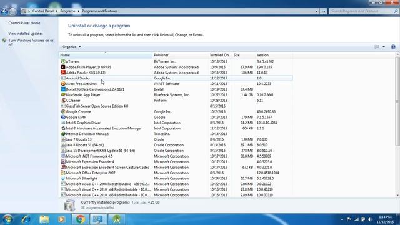Select Microsoft .NET Framework 4.5 row
Screen dimensions: 400x225
[x=176, y=156]
